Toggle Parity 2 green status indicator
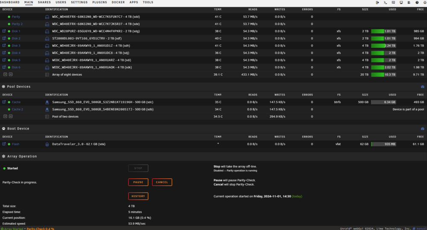This screenshot has width=427, height=230. 9,24
